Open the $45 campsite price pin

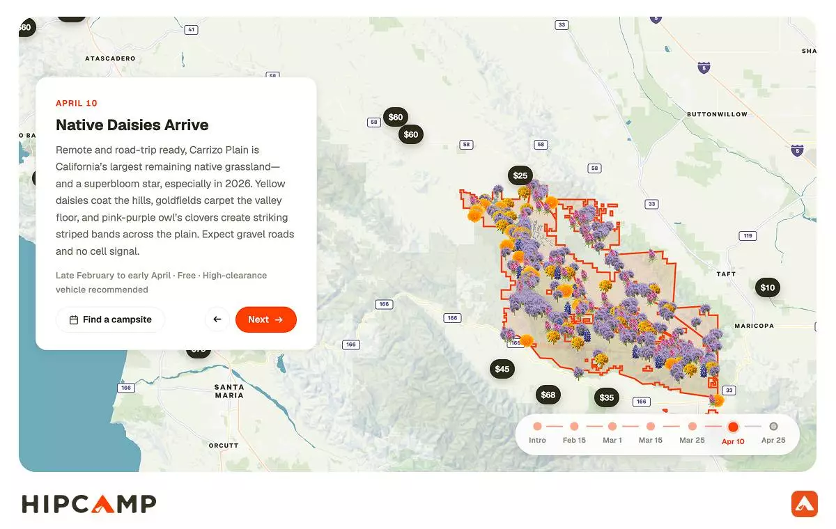tap(502, 369)
